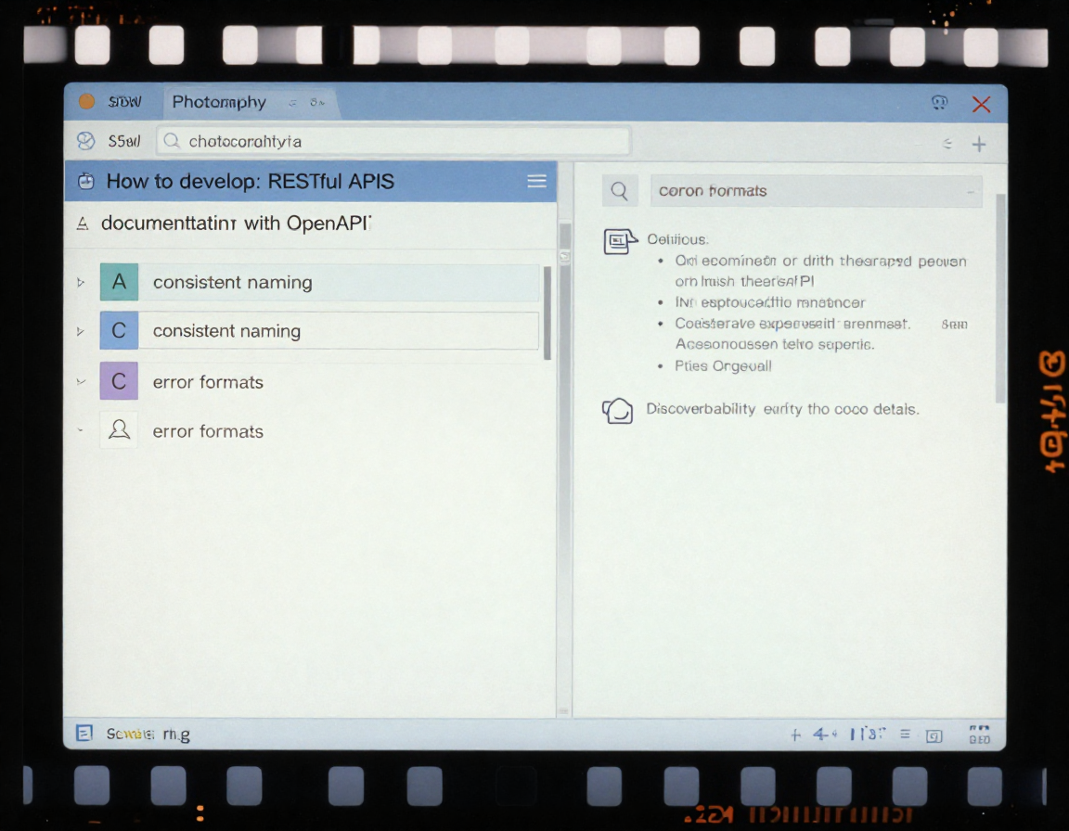
Task: Click the hamburger menu icon in blue header
Action: (536, 181)
